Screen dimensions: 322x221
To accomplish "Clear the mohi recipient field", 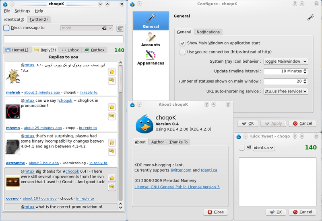I will pos(104,28).
